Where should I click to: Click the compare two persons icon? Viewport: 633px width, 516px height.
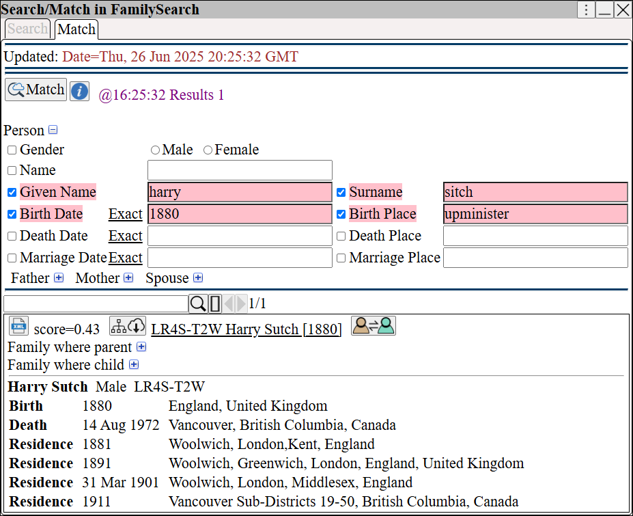click(374, 326)
